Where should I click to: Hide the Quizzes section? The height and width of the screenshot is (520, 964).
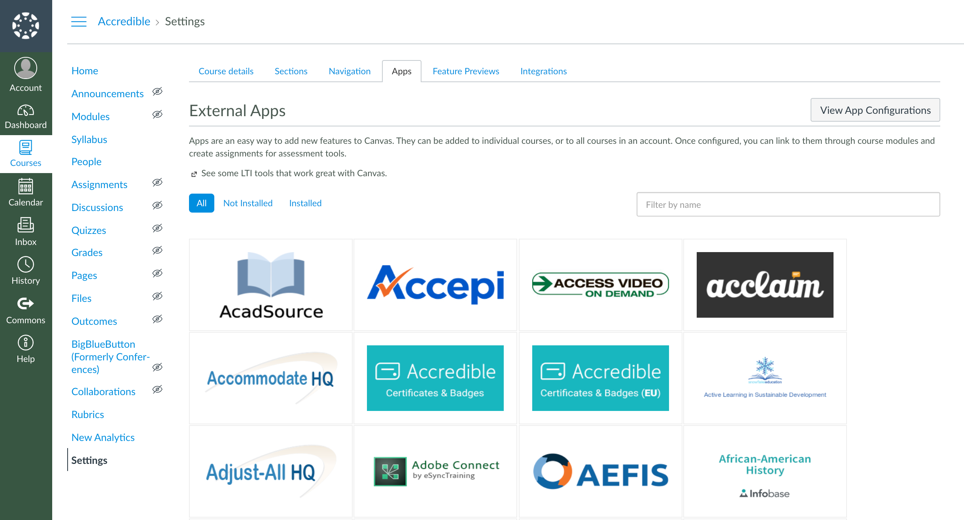[157, 228]
